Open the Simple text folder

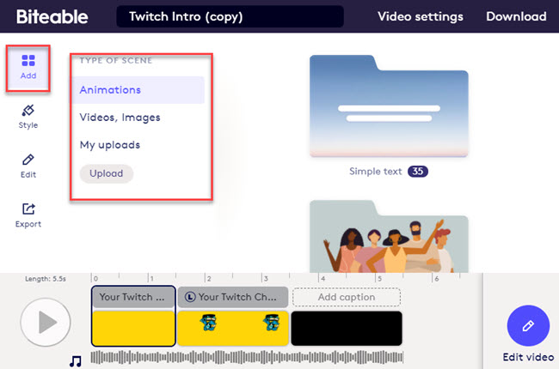(389, 107)
